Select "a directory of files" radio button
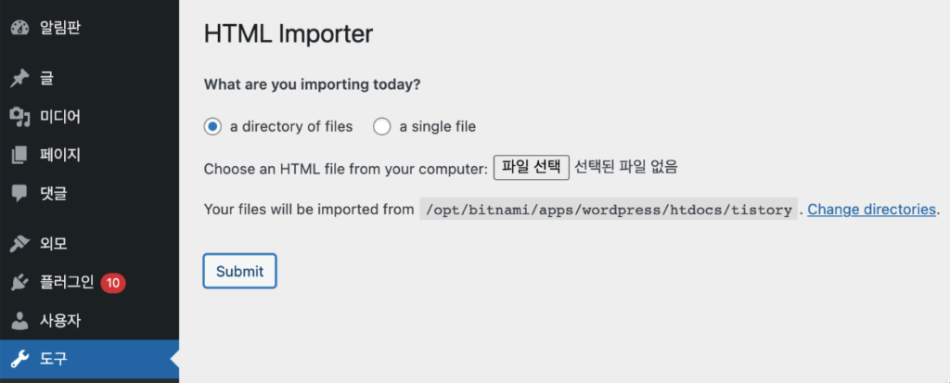The image size is (950, 383). click(x=212, y=126)
